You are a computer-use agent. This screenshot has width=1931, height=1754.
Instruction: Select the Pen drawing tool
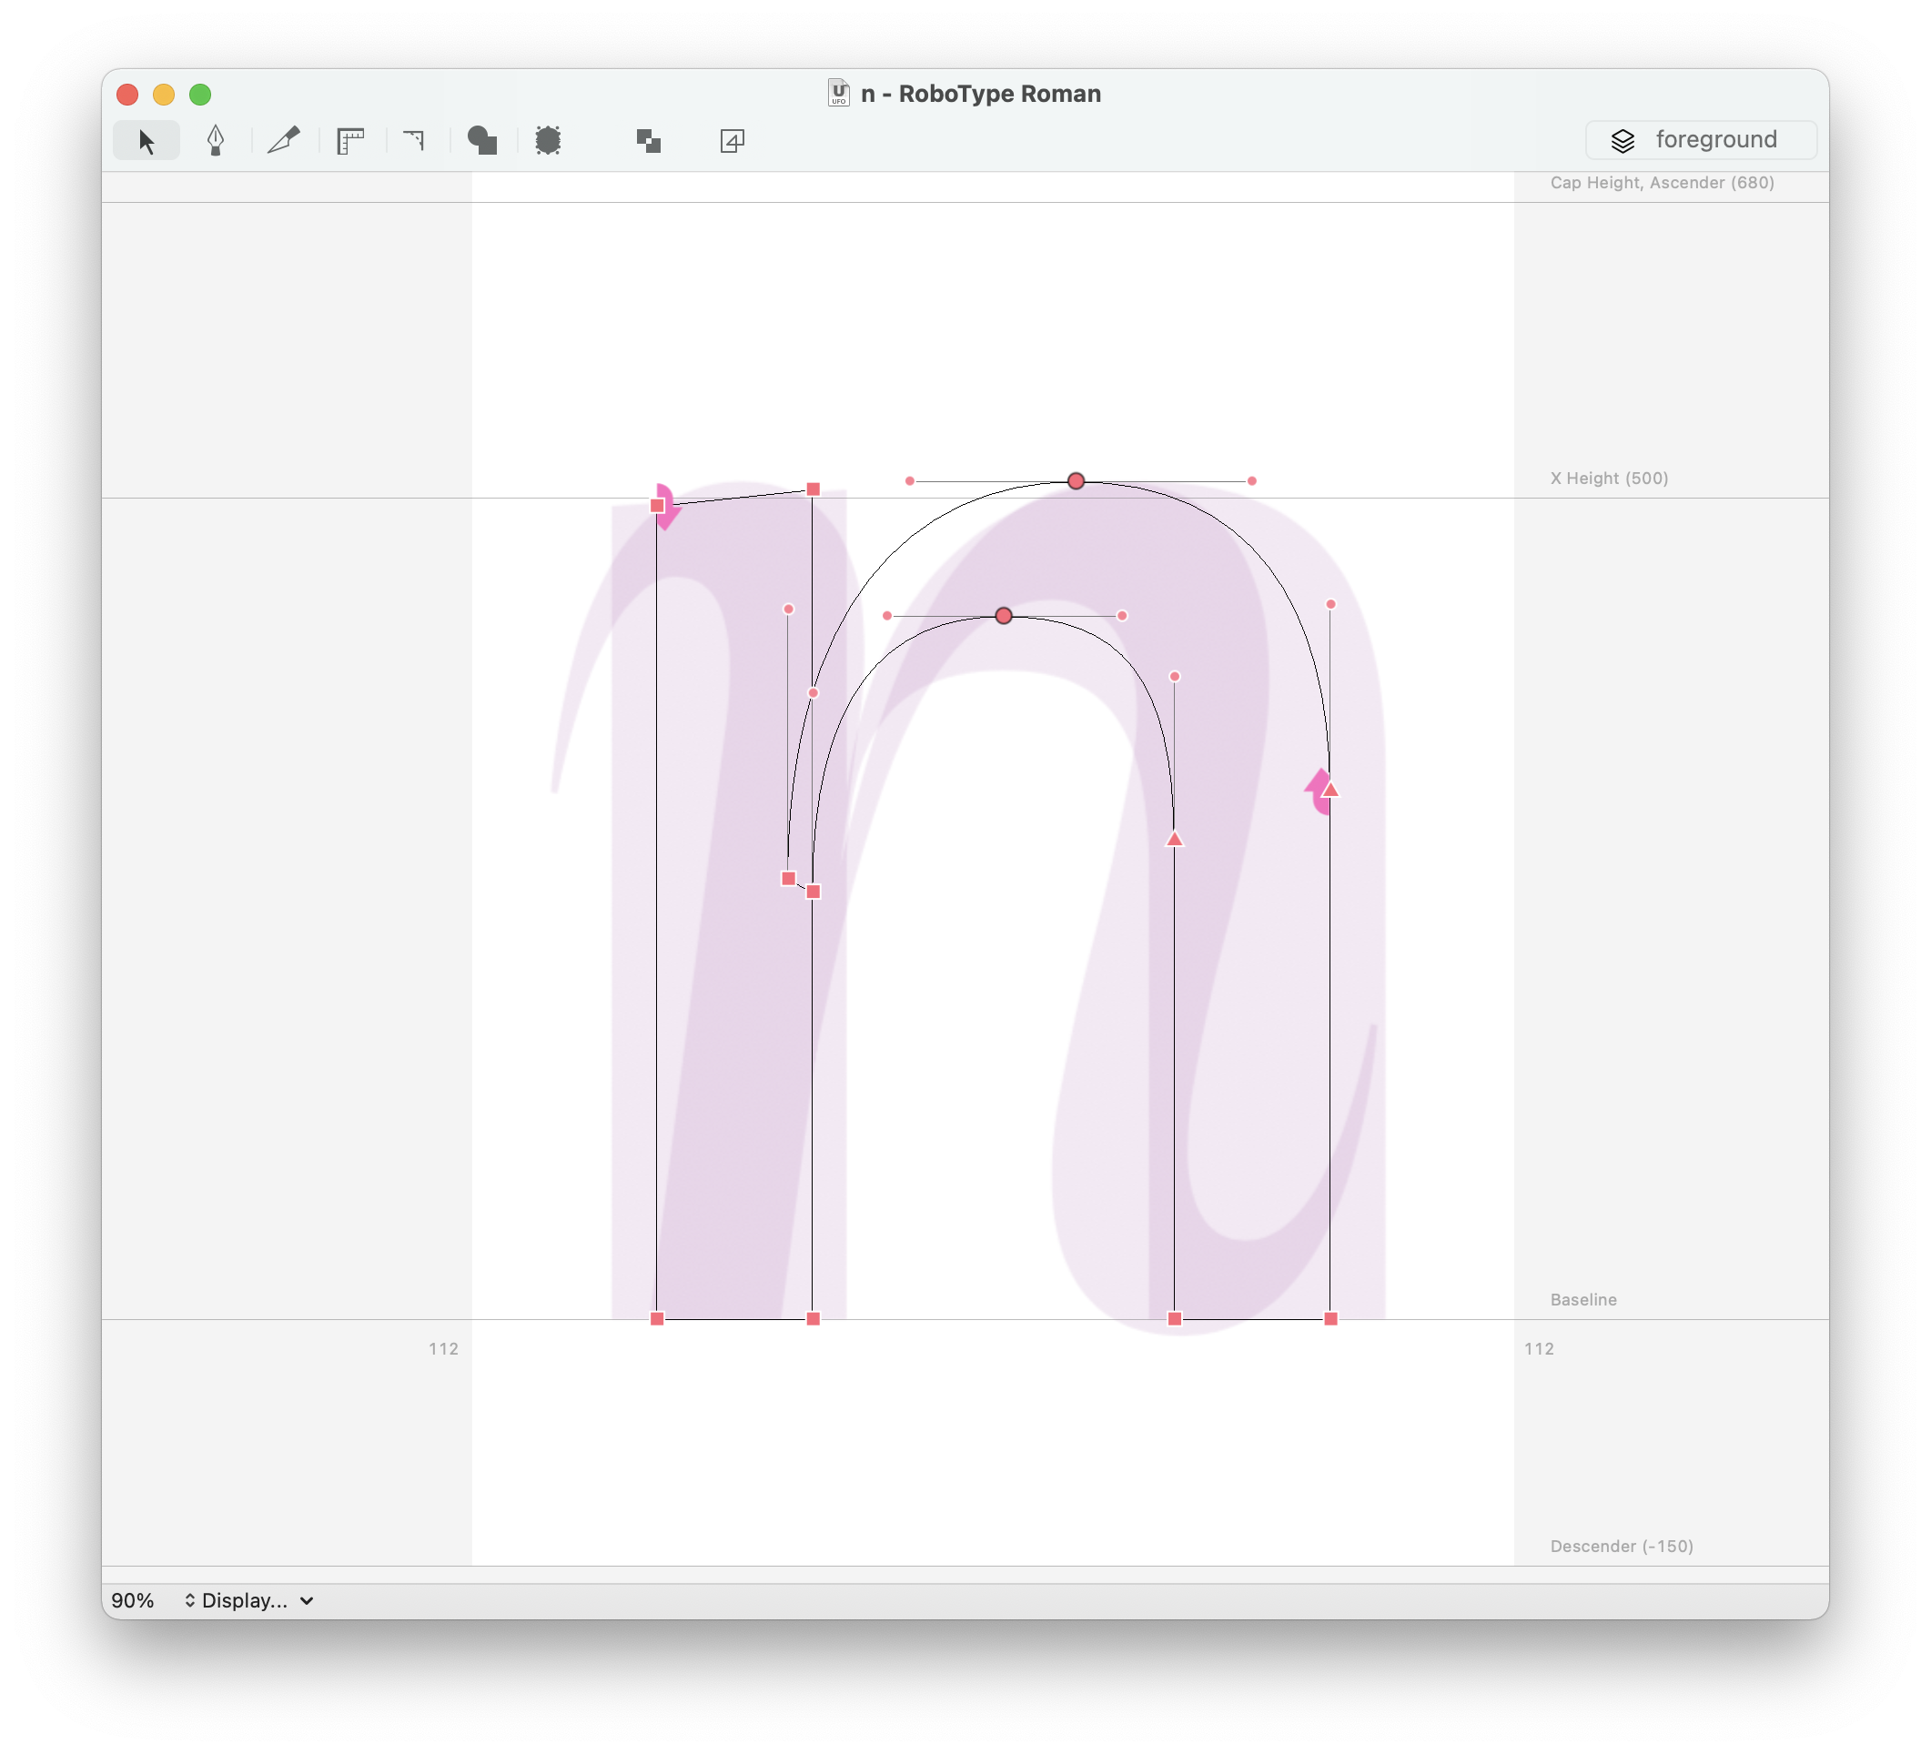pyautogui.click(x=216, y=141)
